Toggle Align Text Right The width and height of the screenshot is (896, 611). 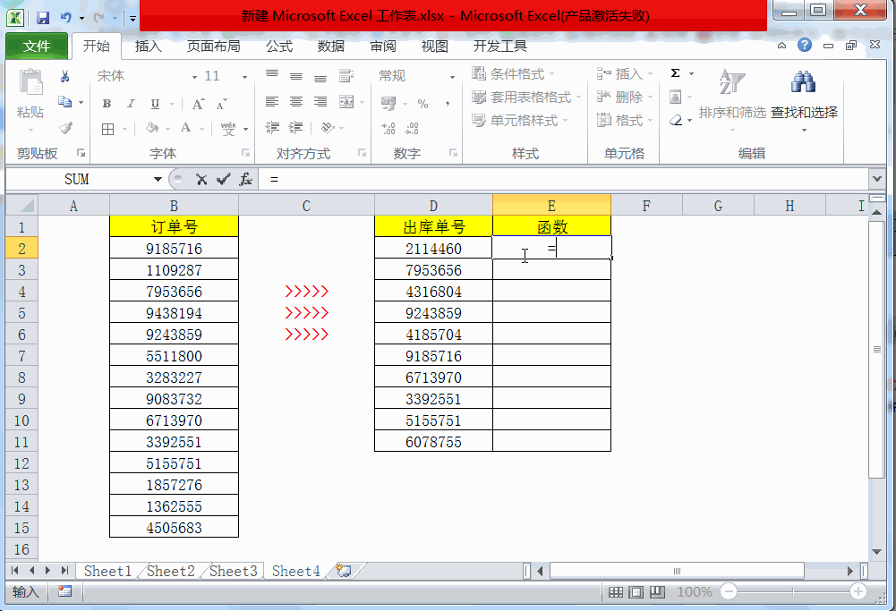point(320,102)
